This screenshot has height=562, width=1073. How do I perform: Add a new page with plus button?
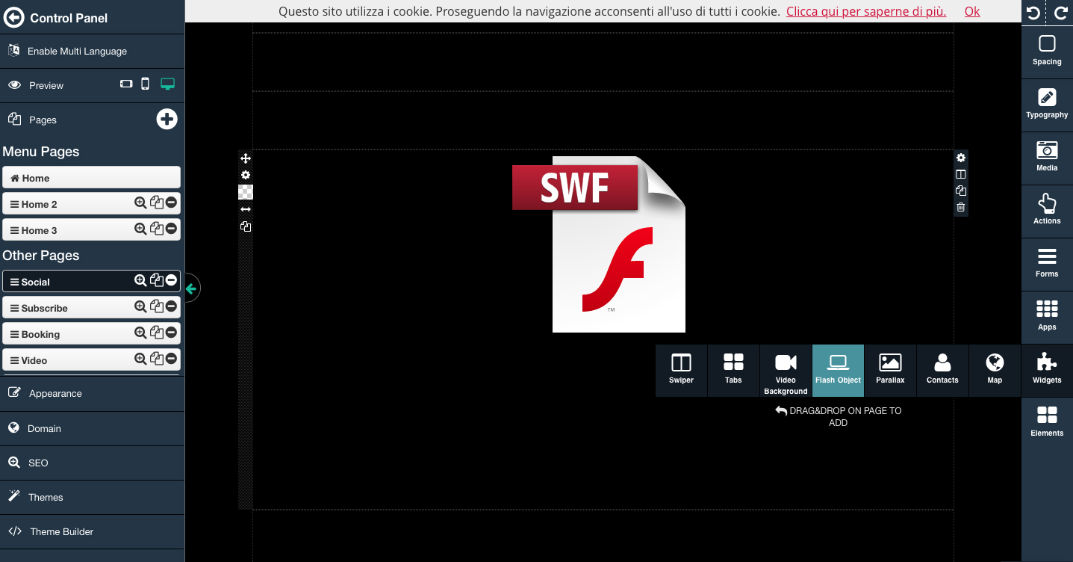pyautogui.click(x=167, y=119)
